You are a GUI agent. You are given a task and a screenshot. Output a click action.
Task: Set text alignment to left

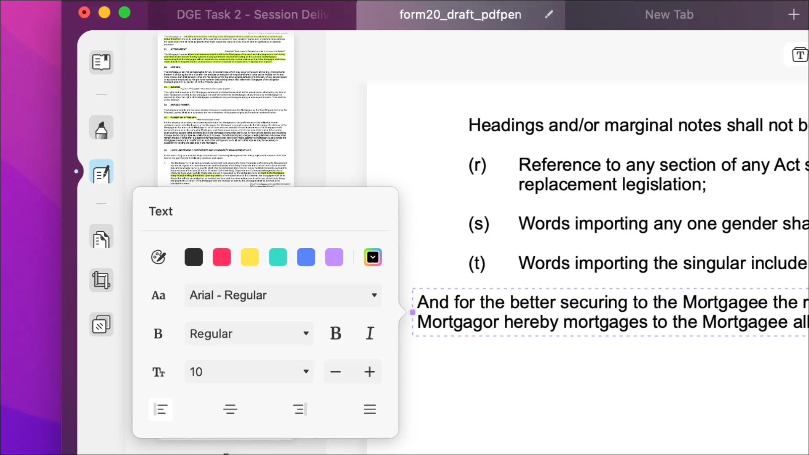(161, 409)
